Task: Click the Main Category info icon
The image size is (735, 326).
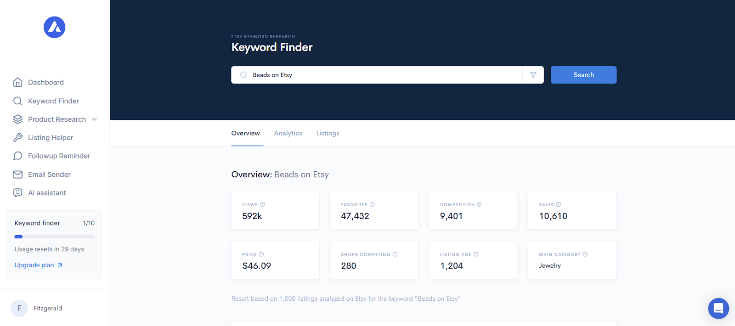Action: point(585,254)
